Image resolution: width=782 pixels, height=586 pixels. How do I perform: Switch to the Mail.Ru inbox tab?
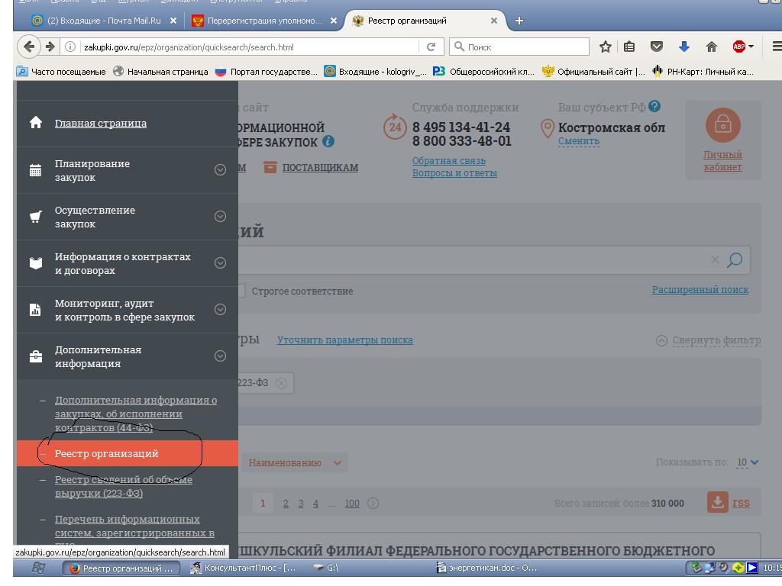tap(103, 21)
